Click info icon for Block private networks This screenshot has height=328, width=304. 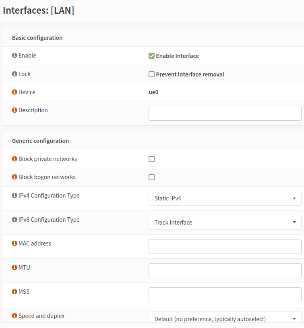15,159
